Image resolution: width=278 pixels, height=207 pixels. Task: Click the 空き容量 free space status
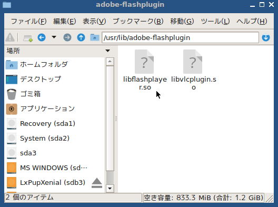[203, 198]
